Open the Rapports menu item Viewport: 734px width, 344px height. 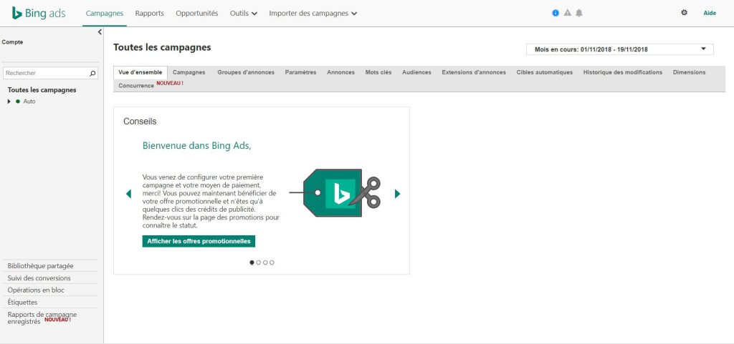(149, 13)
